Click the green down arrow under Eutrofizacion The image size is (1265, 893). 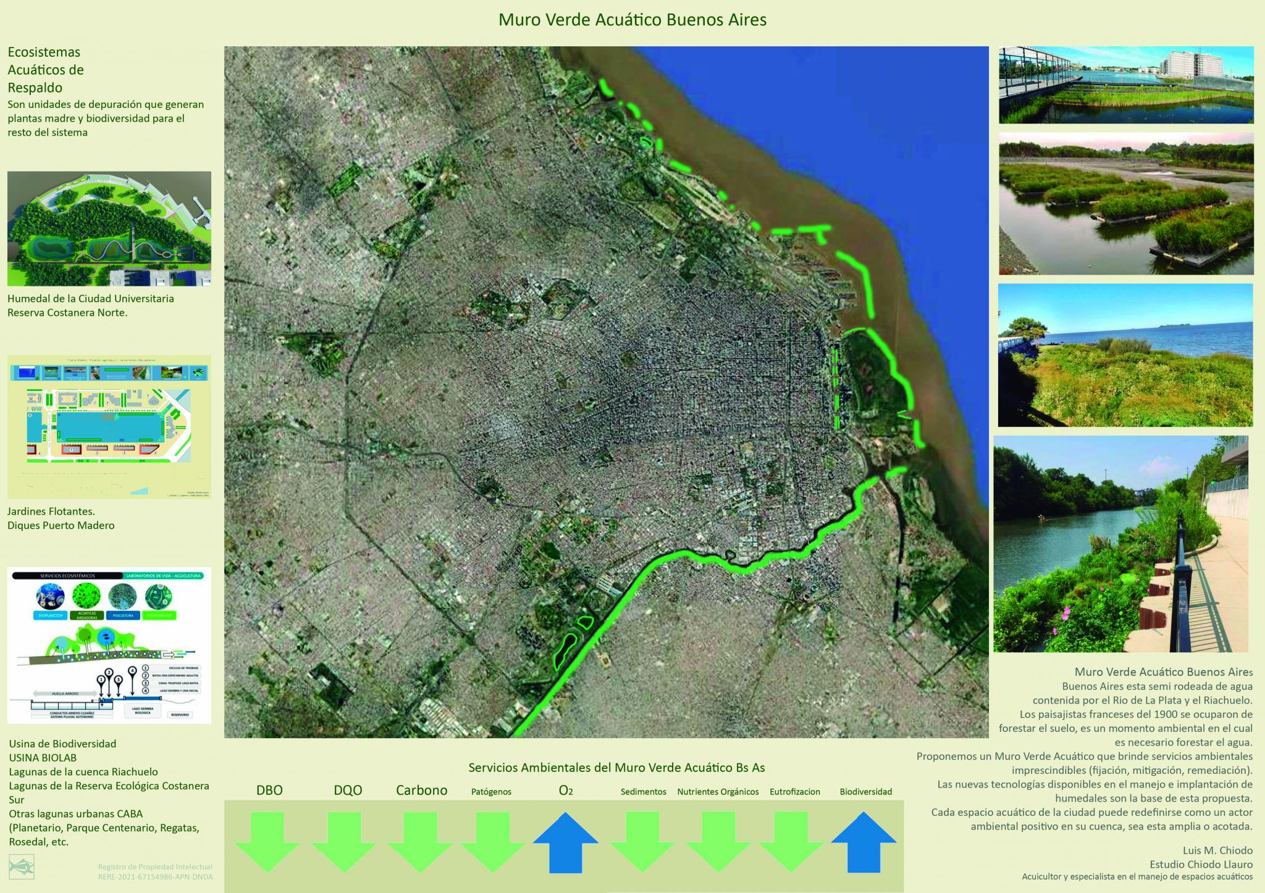tap(791, 842)
